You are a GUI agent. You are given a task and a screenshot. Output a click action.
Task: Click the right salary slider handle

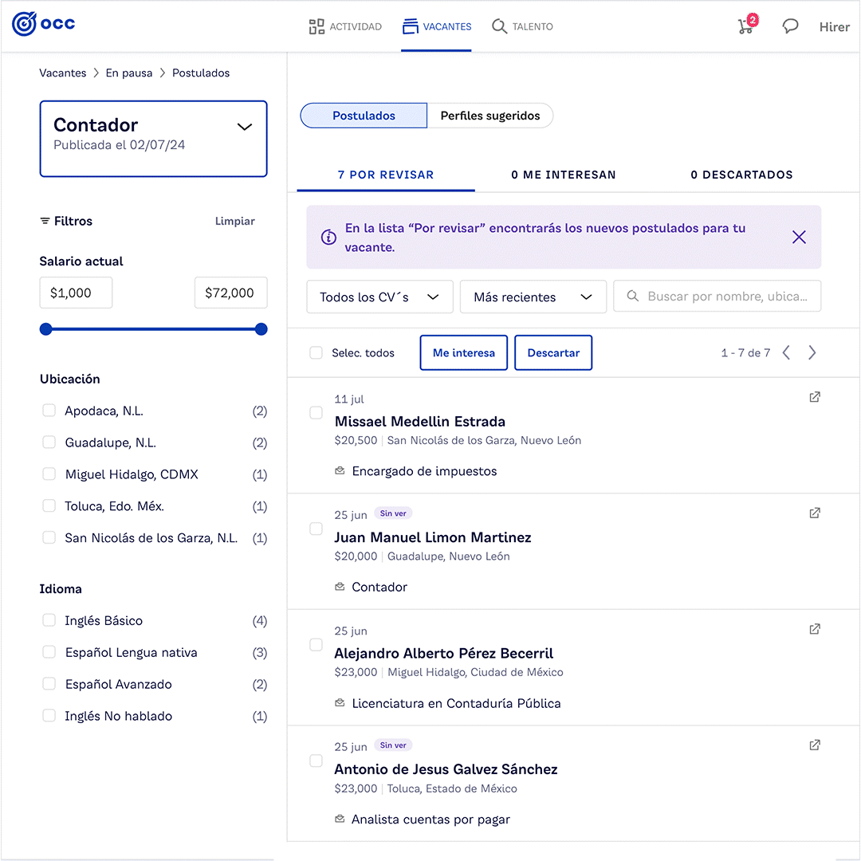261,329
